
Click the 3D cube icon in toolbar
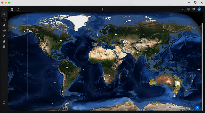(12, 9)
